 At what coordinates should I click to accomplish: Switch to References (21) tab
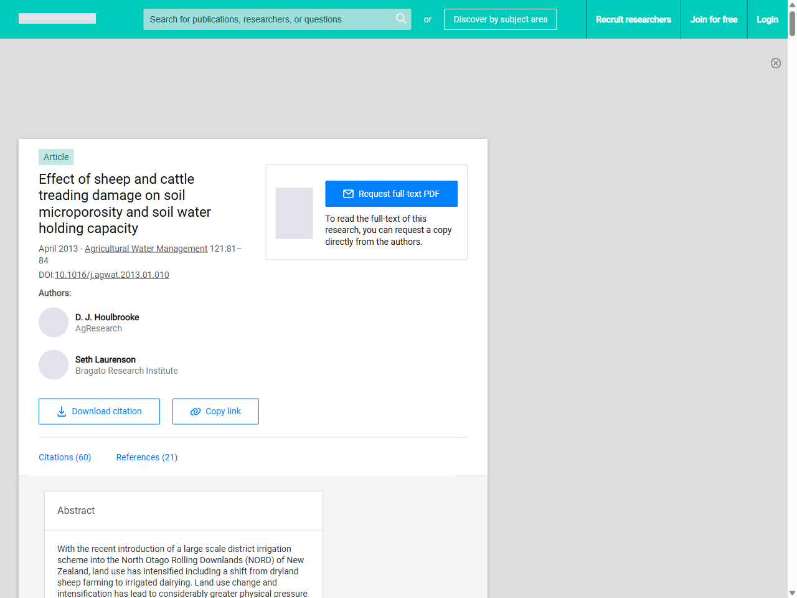(x=147, y=457)
